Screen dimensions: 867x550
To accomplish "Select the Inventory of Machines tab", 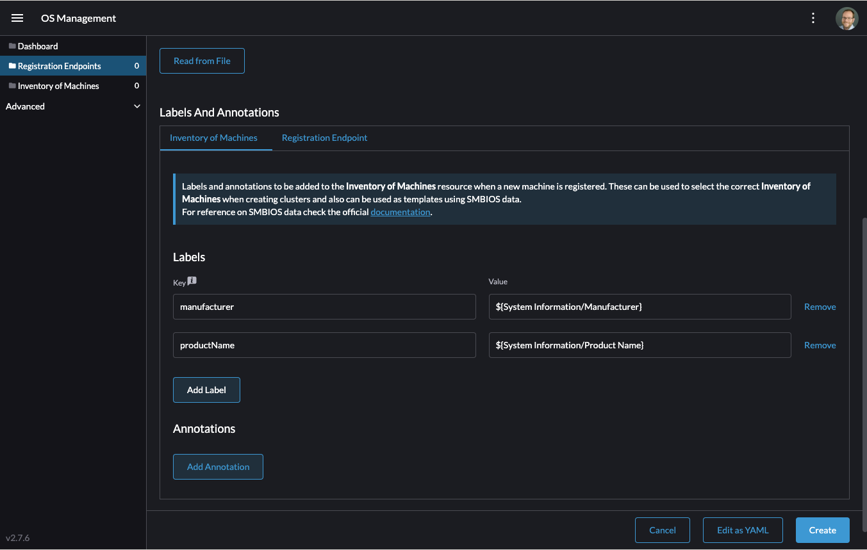I will click(x=213, y=138).
